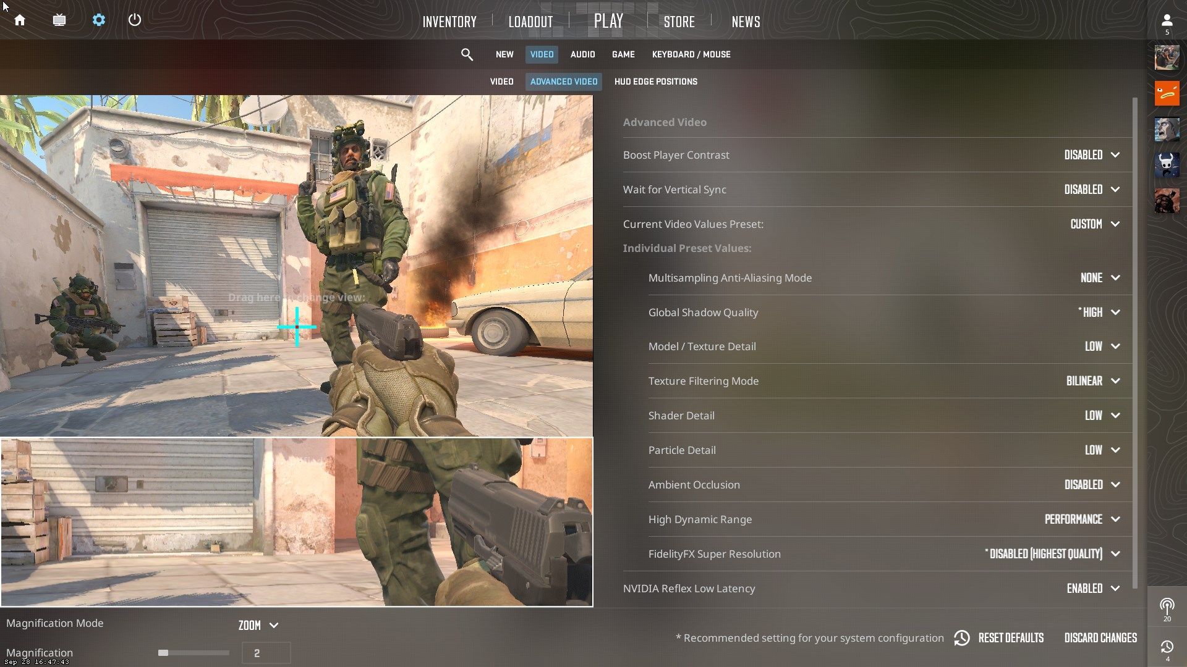This screenshot has width=1187, height=667.
Task: Click the HUD EDGE POSITIONS tab
Action: point(655,82)
